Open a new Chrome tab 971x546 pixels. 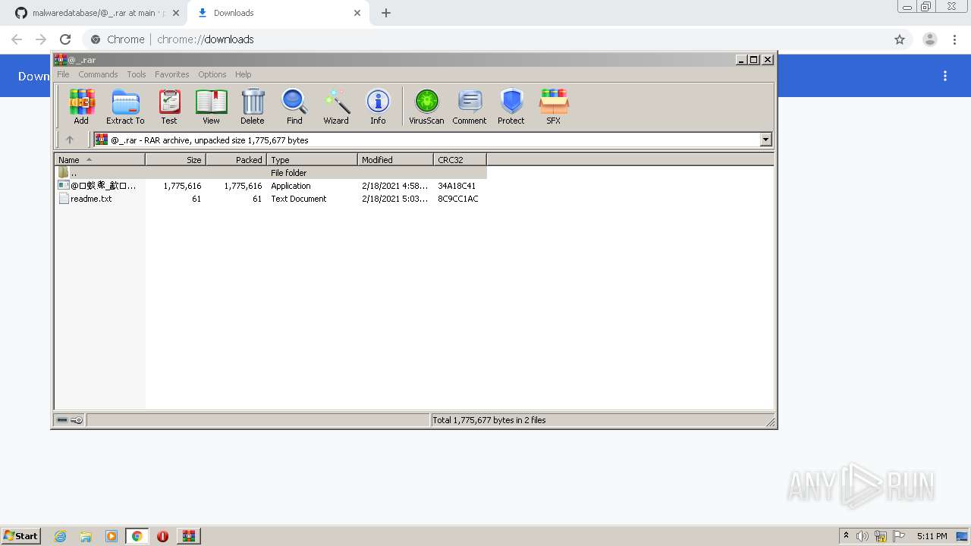pyautogui.click(x=386, y=13)
